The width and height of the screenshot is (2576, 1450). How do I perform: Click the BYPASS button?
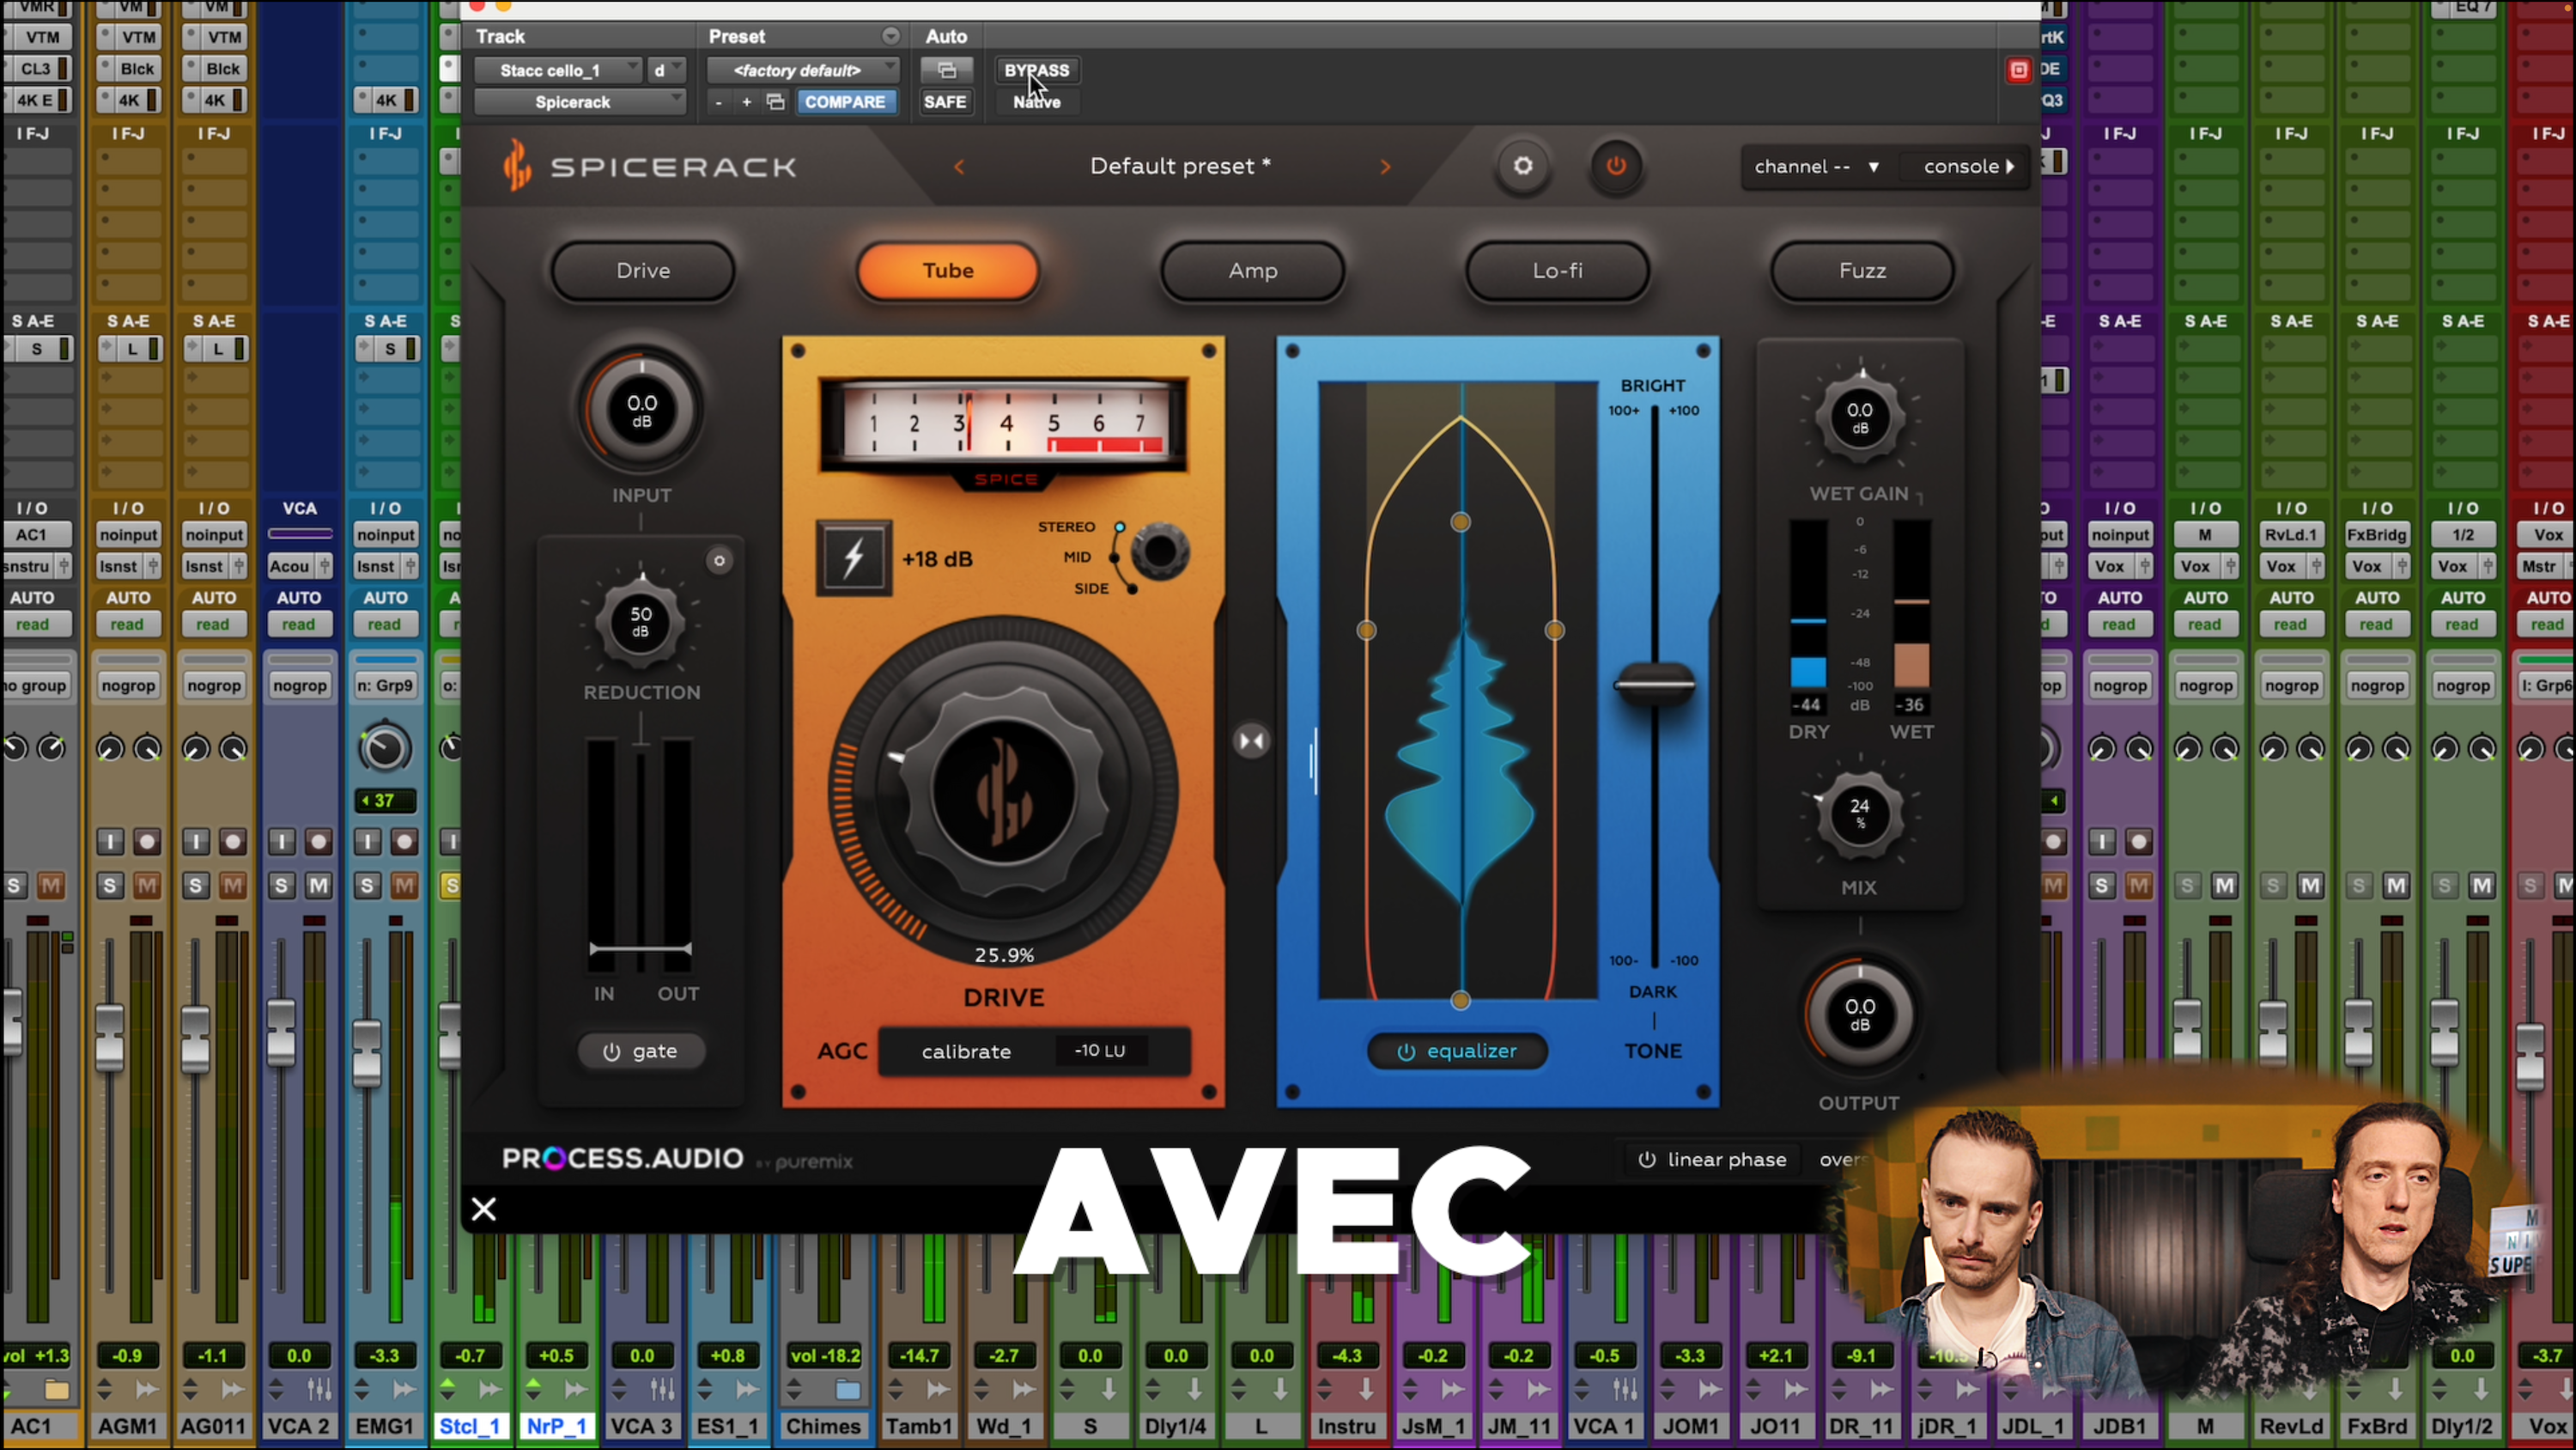coord(1036,70)
